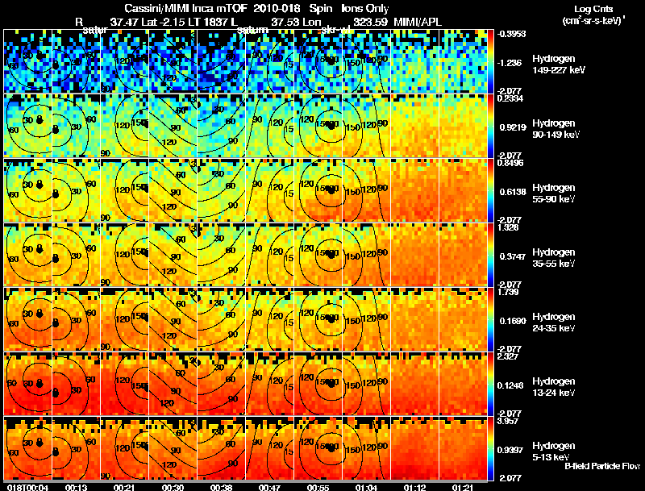
Task: Click the colorbar value '0.6138'
Action: [513, 192]
